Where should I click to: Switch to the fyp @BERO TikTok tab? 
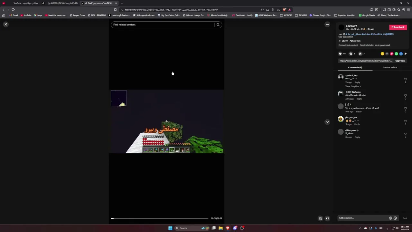click(60, 3)
